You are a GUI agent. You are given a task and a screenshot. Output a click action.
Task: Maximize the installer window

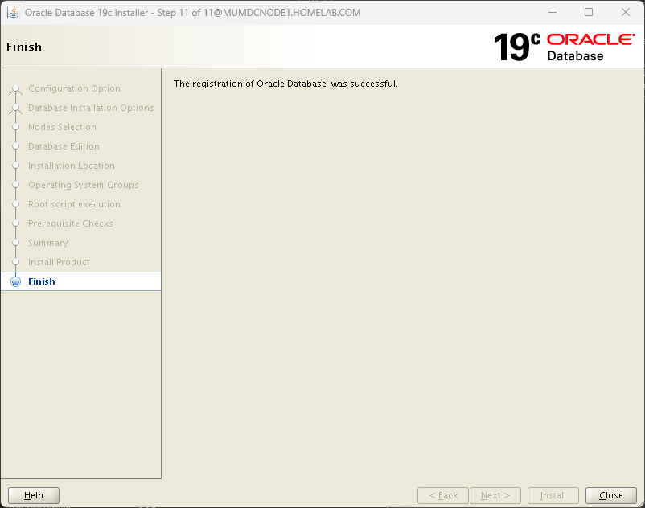click(x=589, y=13)
